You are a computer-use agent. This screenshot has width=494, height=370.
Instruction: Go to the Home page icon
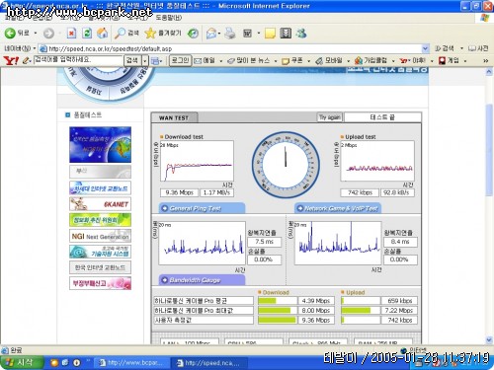click(102, 33)
